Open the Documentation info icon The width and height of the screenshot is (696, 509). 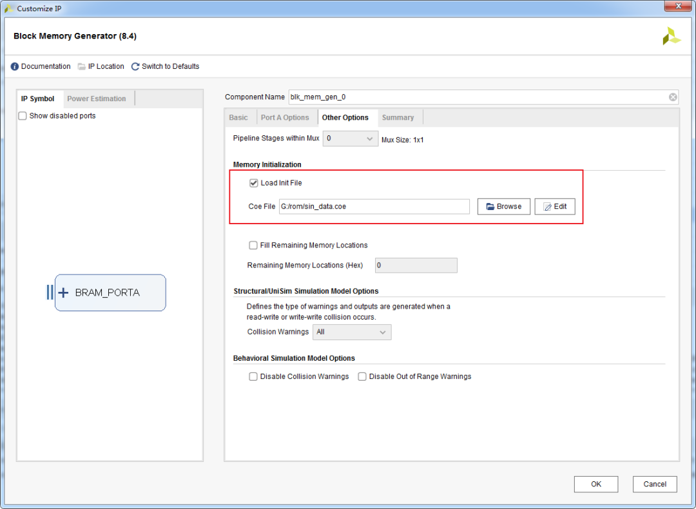pos(15,66)
